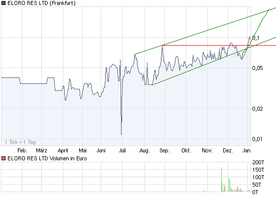Select the 'ELORO RES LTD (Frankfurt)' chart title
Screen dimensions: 276x201
pyautogui.click(x=41, y=3)
